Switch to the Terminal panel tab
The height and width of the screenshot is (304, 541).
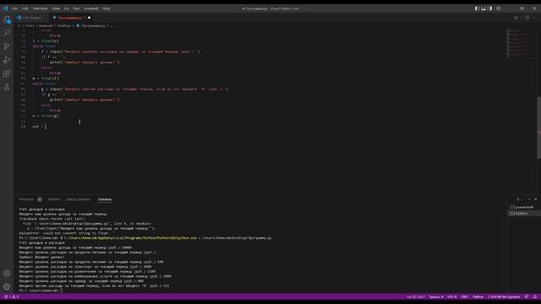click(x=105, y=199)
